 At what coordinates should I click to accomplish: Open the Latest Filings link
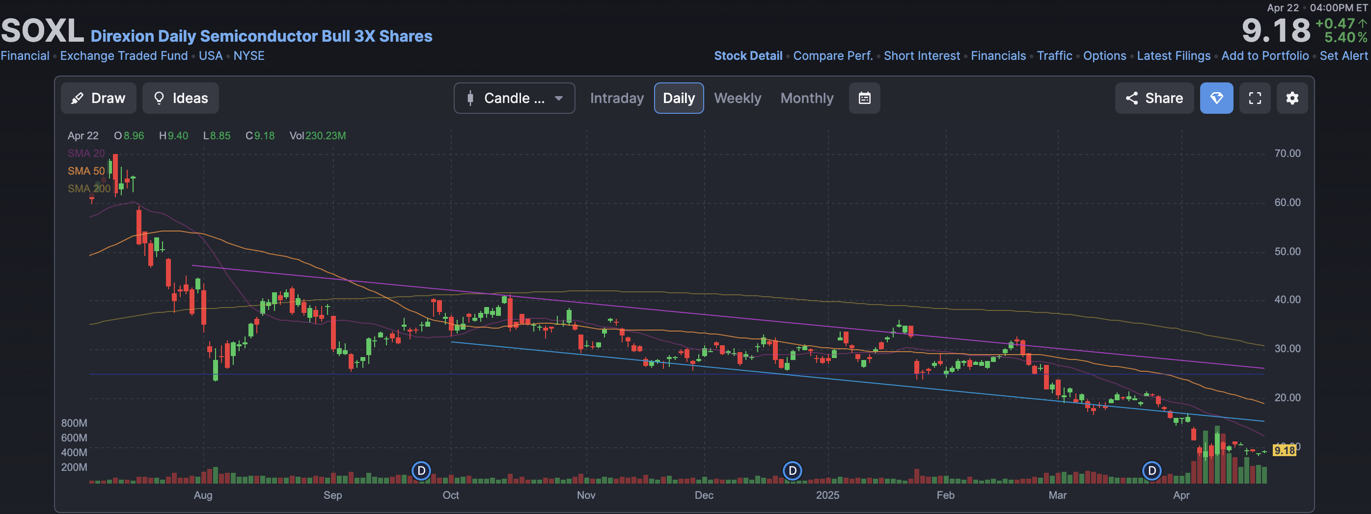[1174, 56]
